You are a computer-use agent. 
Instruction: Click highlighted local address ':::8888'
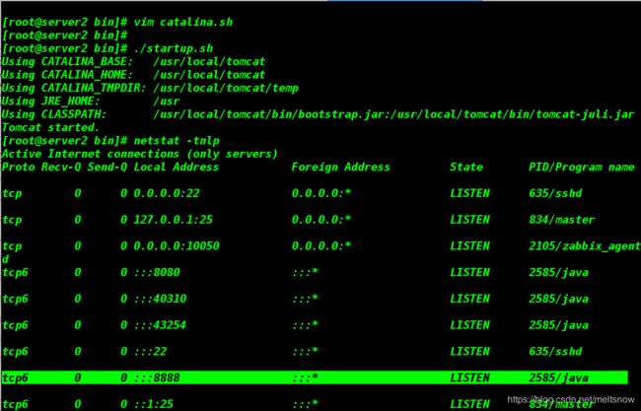pos(157,377)
